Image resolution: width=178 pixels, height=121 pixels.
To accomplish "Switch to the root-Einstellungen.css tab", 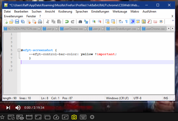I will pyautogui.click(x=123, y=29).
